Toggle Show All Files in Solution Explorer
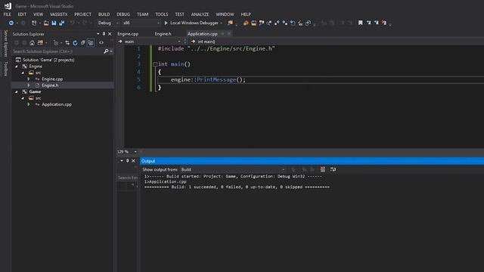The height and width of the screenshot is (272, 484). (x=91, y=43)
